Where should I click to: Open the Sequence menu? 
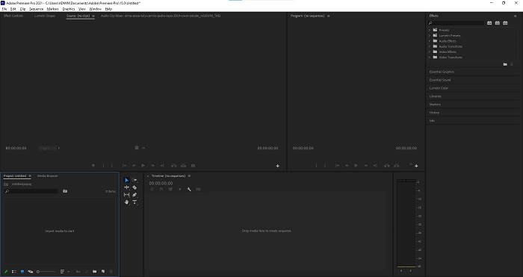pos(36,9)
